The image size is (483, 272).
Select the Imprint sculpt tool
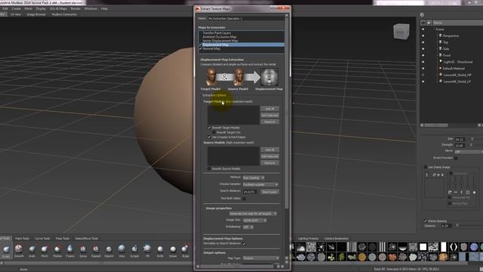coord(109,250)
